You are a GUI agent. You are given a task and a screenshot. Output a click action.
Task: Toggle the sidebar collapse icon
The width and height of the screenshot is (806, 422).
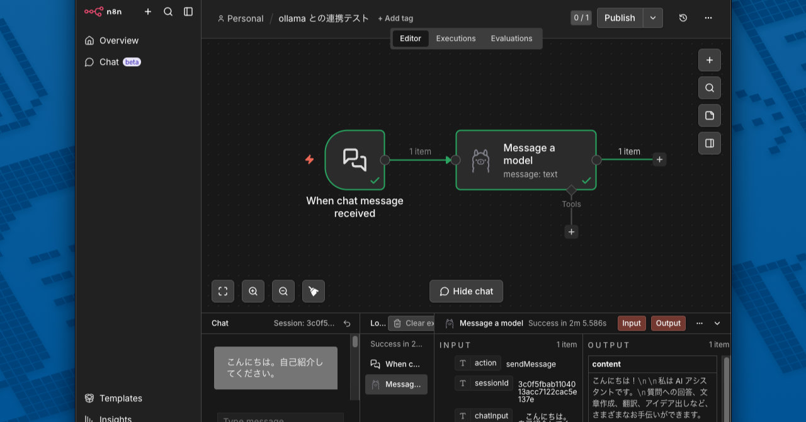coord(188,11)
